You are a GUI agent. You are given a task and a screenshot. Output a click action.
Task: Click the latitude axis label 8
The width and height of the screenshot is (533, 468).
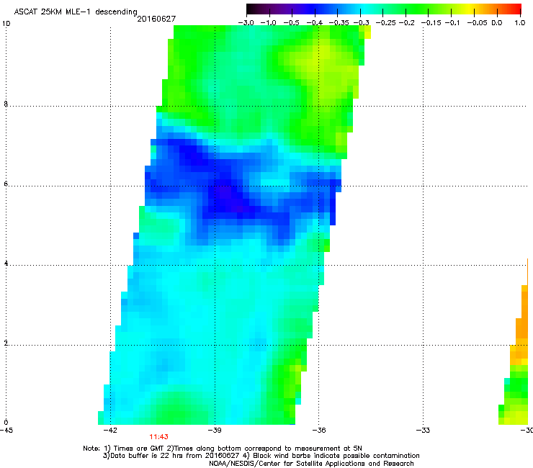coord(6,104)
